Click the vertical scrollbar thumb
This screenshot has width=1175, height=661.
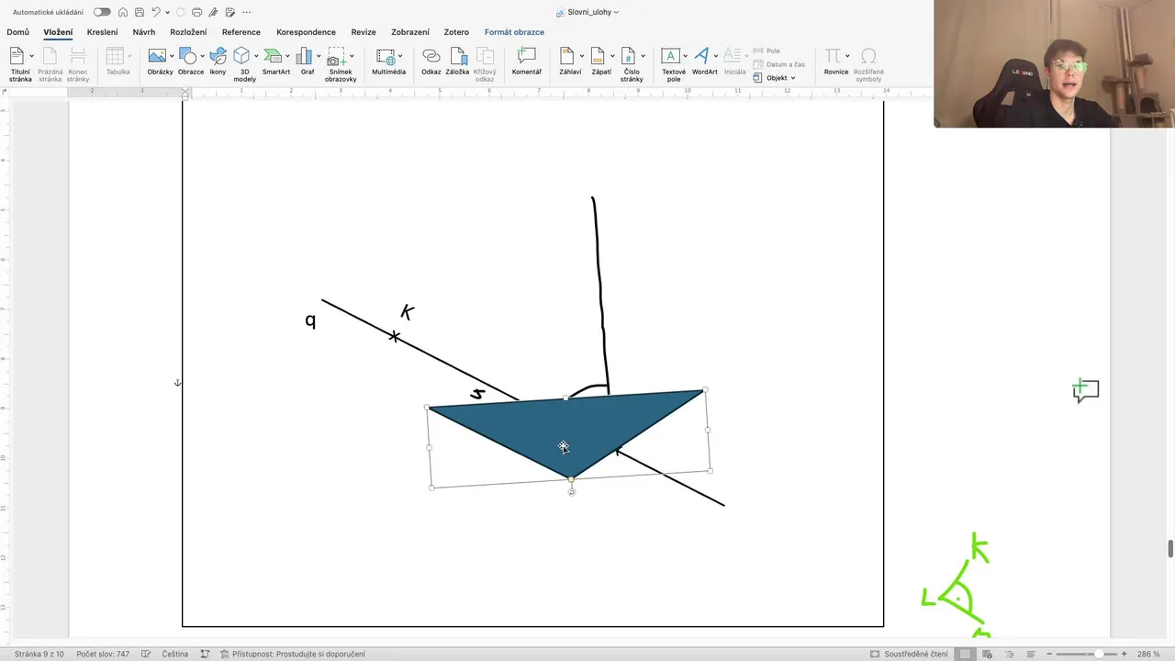click(1169, 549)
